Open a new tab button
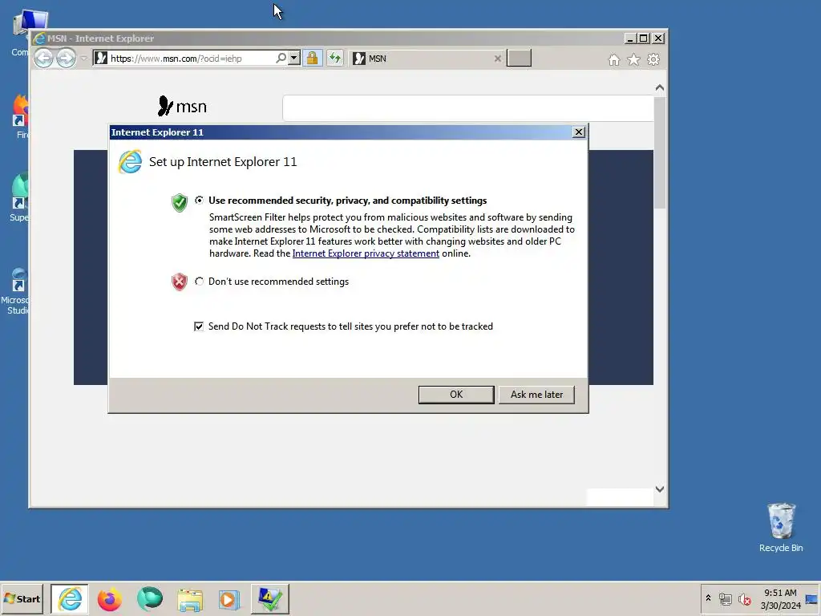 [519, 58]
